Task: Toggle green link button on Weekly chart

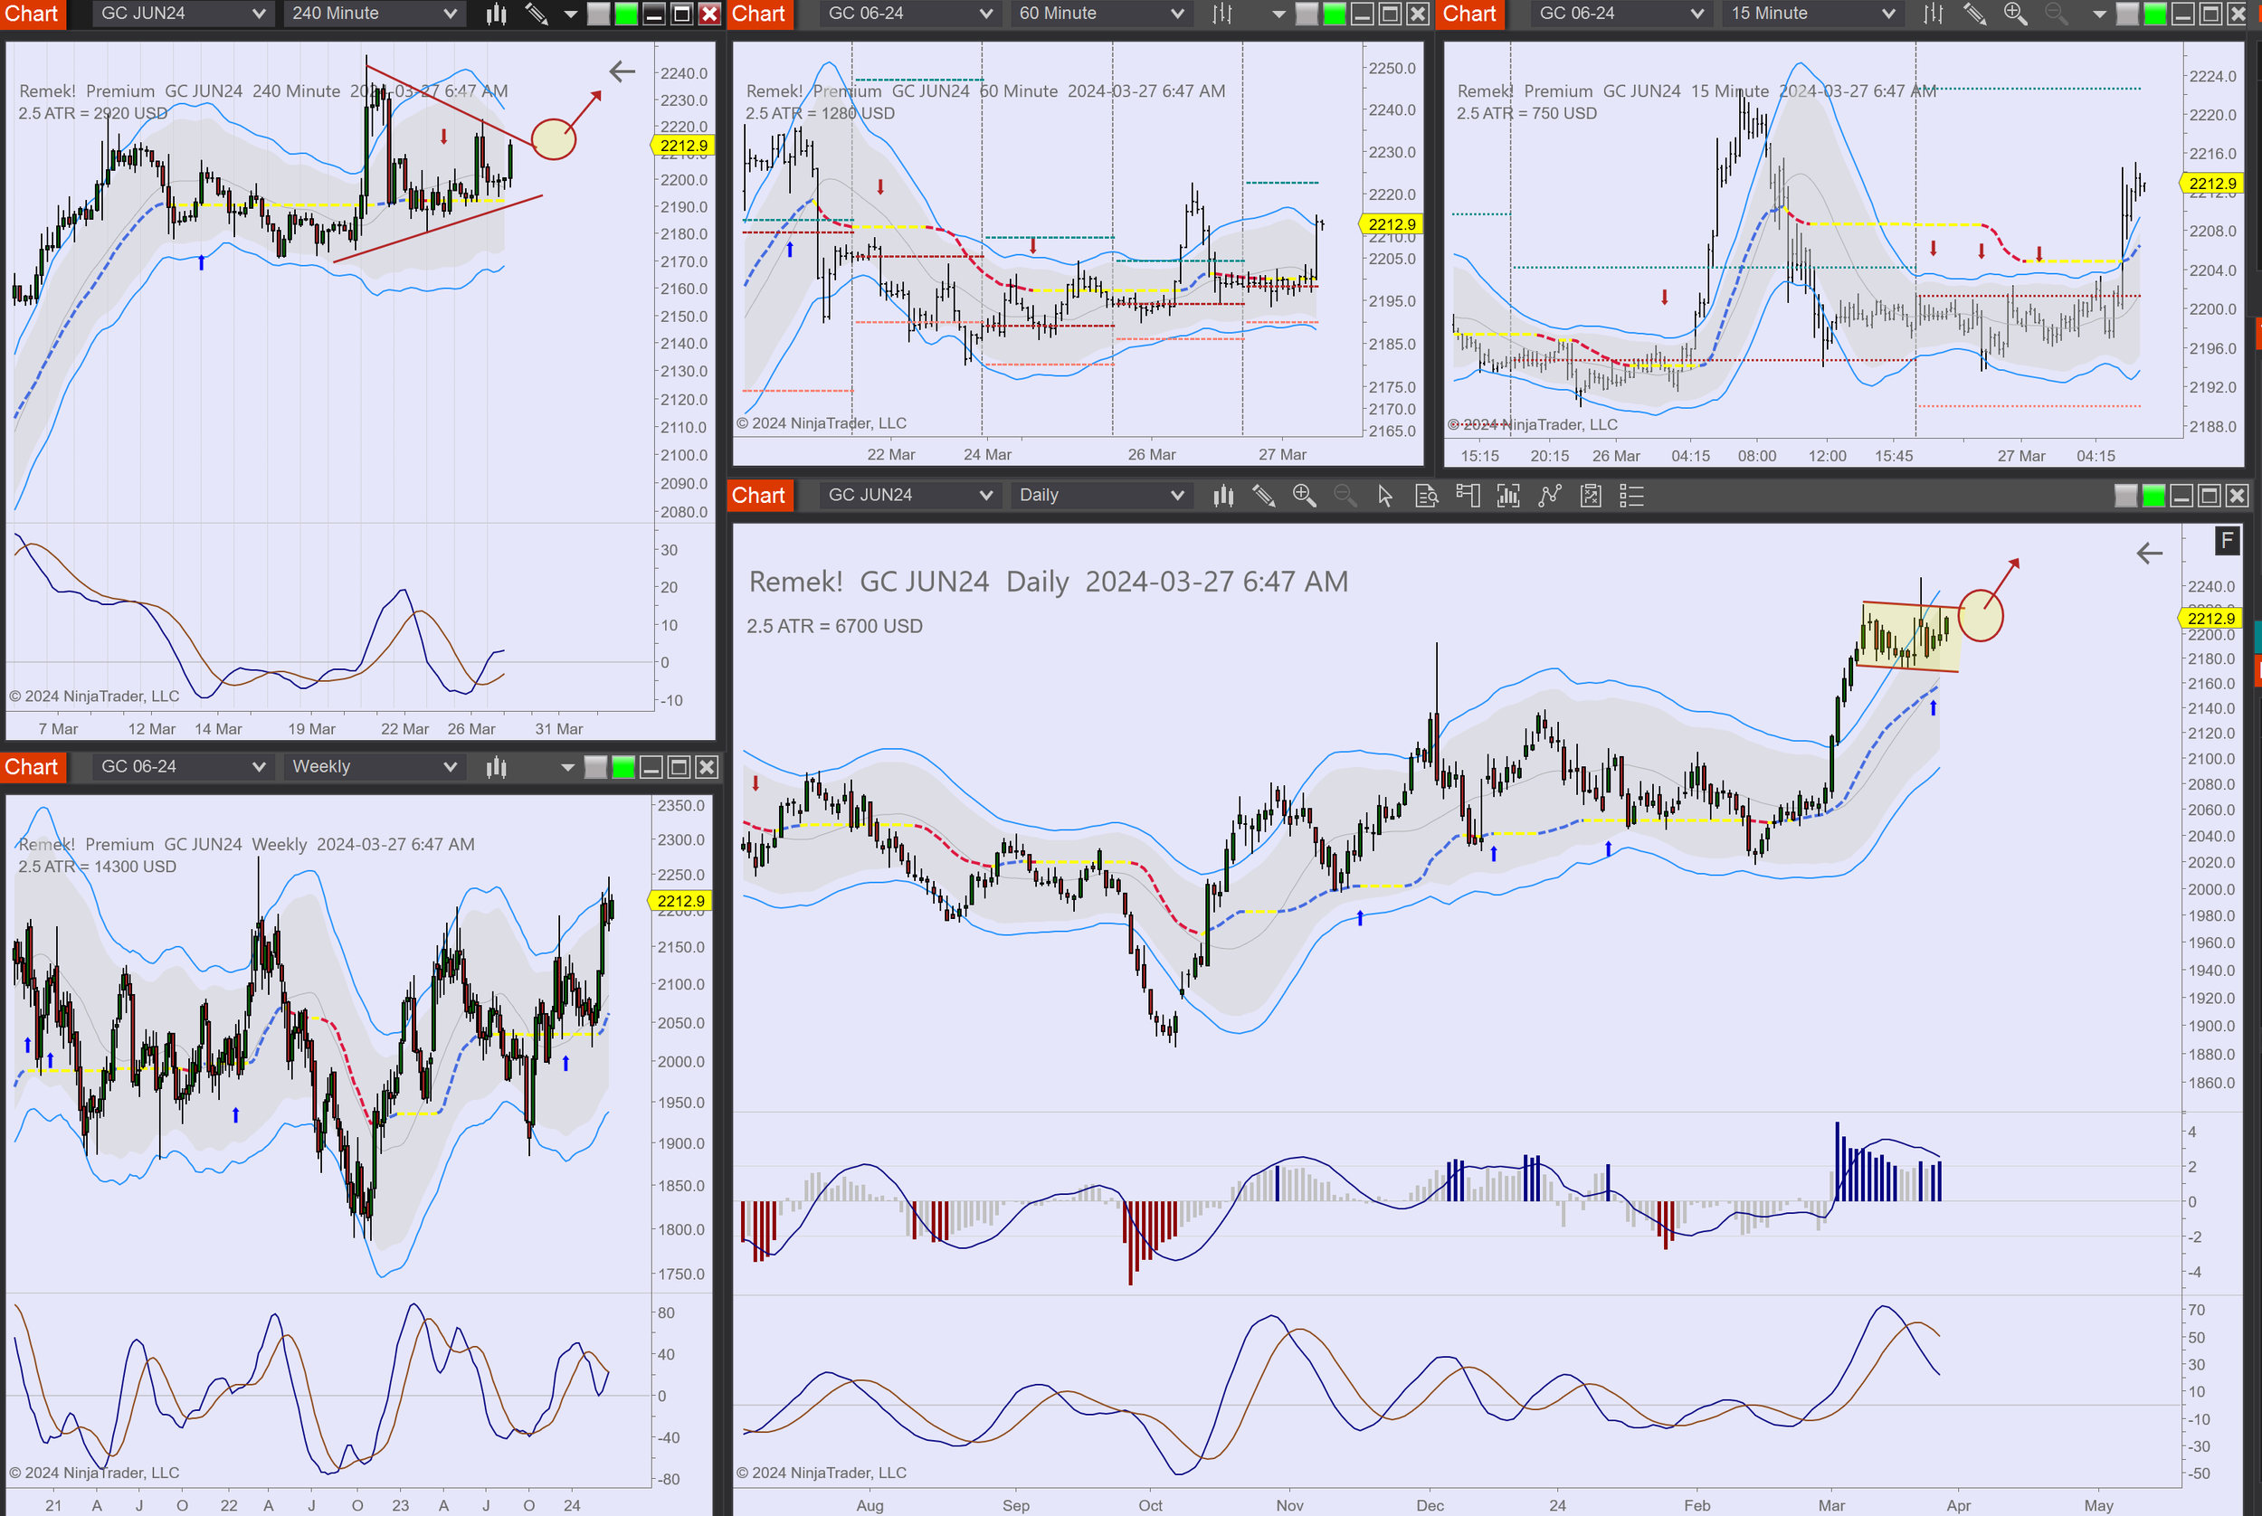Action: click(x=623, y=768)
